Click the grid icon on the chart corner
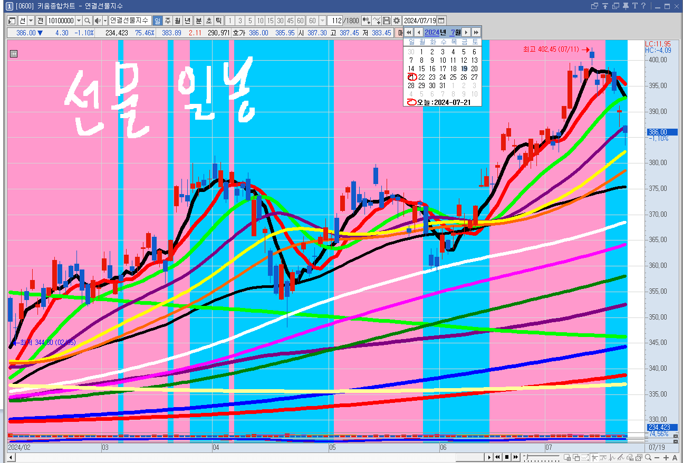The width and height of the screenshot is (683, 463). coord(14,53)
